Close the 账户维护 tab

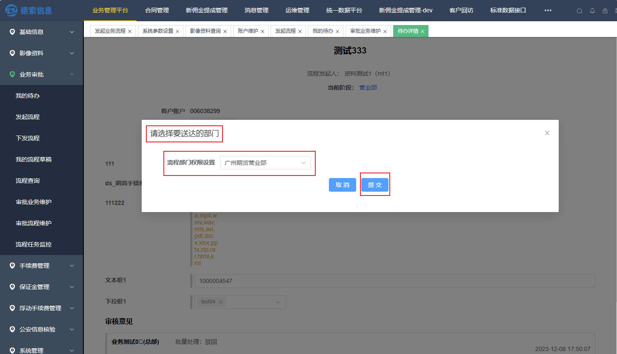pos(263,31)
